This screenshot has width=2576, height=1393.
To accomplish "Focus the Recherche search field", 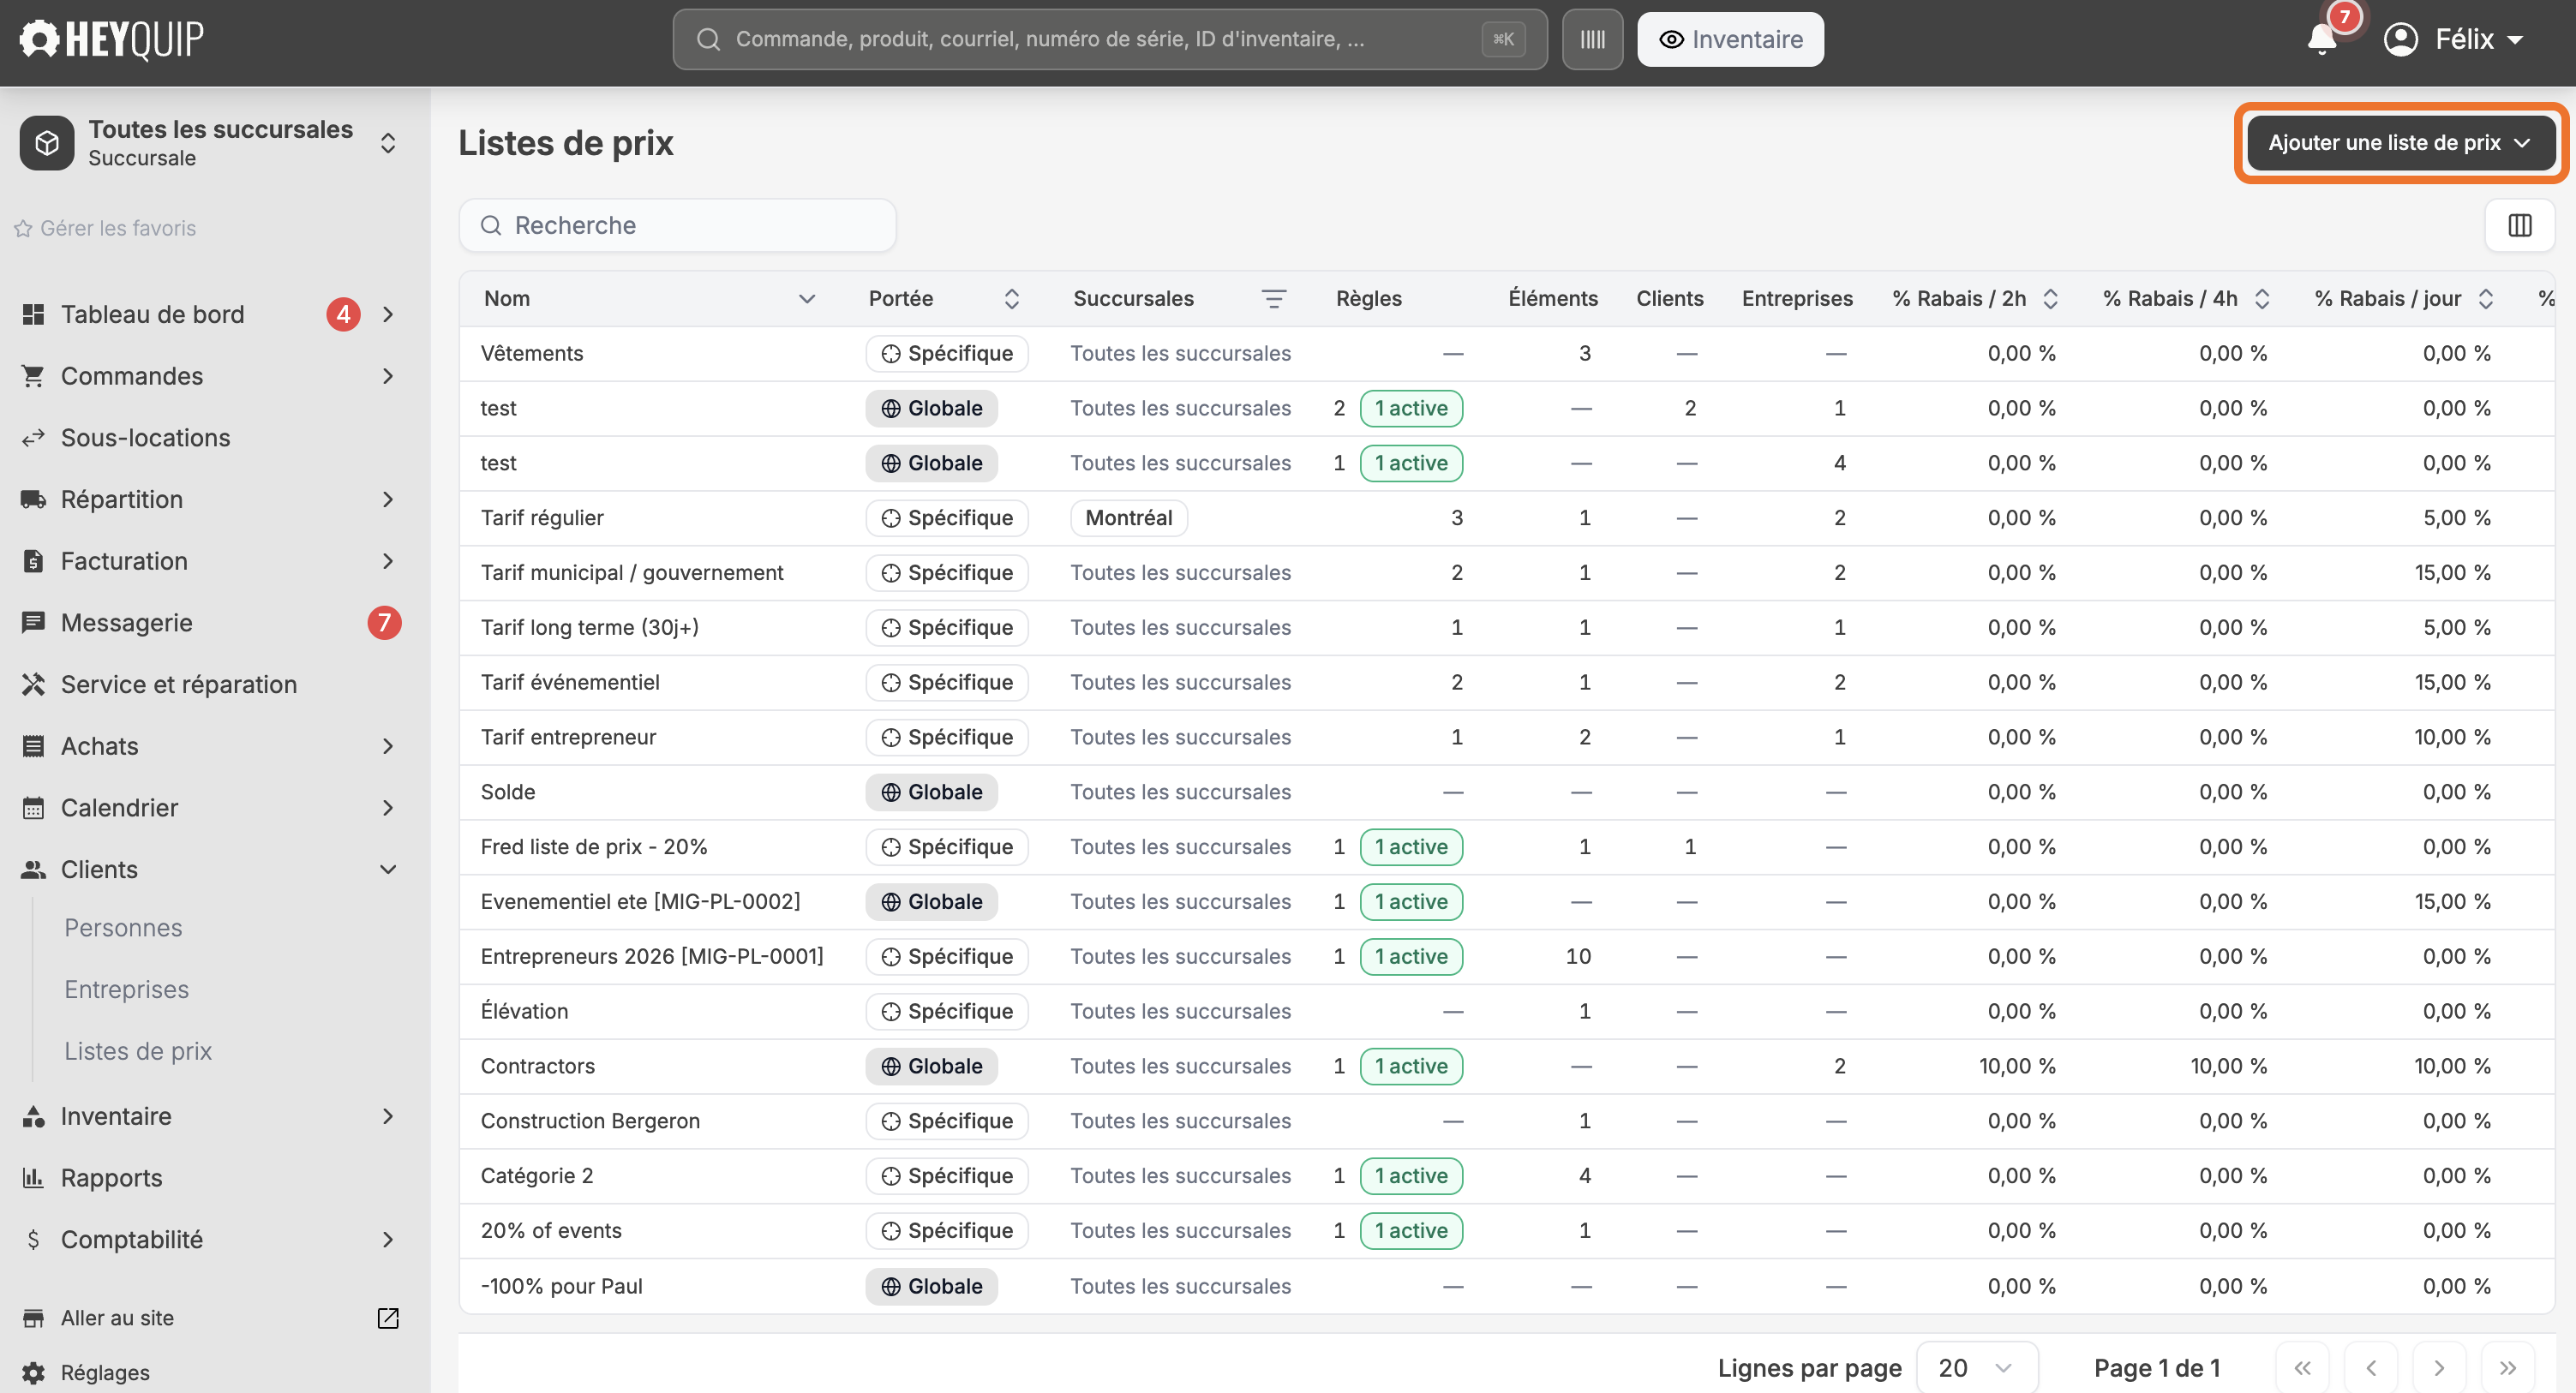I will point(678,225).
